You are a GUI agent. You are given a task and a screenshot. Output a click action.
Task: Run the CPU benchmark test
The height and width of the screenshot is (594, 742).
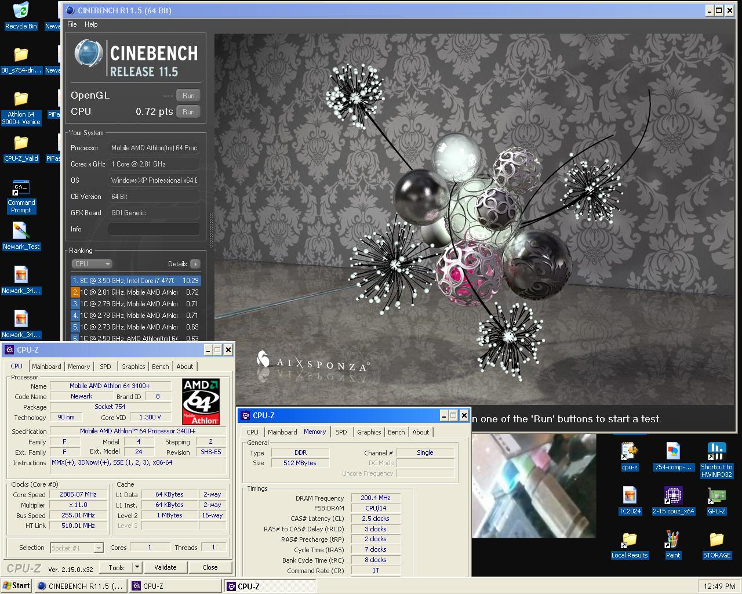click(x=188, y=112)
